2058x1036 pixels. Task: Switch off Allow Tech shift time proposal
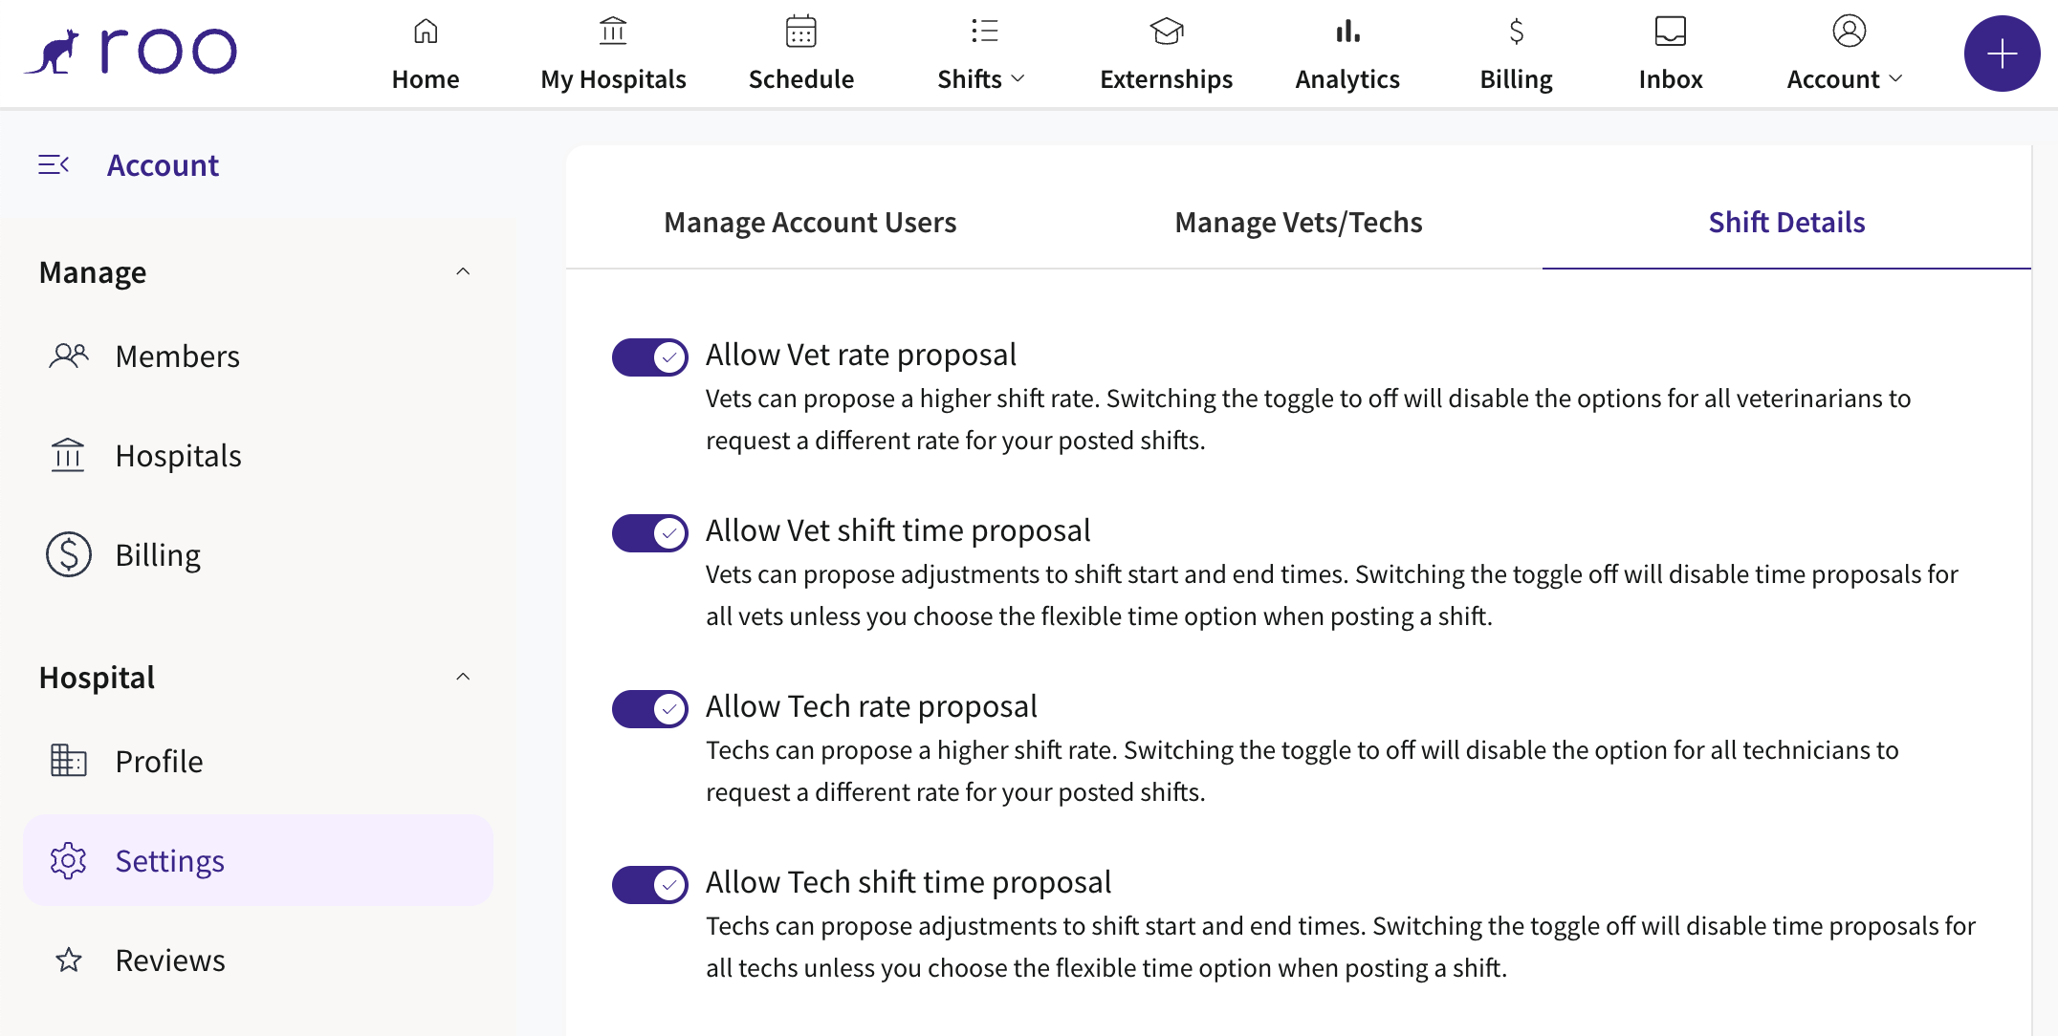649,885
